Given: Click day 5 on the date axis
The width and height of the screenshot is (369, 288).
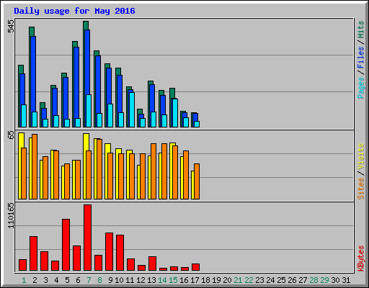Looking at the screenshot, I should click(x=67, y=280).
